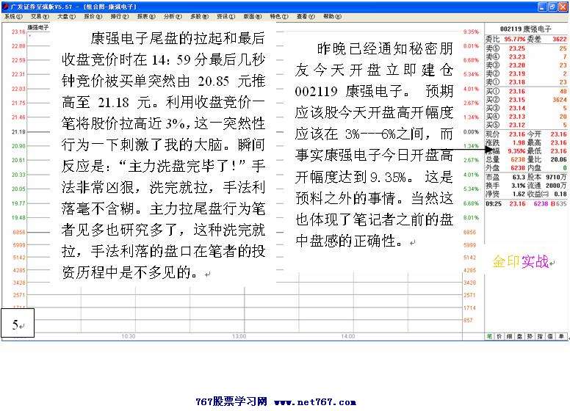Open the 帮助 menu
570x411 pixels.
click(x=332, y=15)
